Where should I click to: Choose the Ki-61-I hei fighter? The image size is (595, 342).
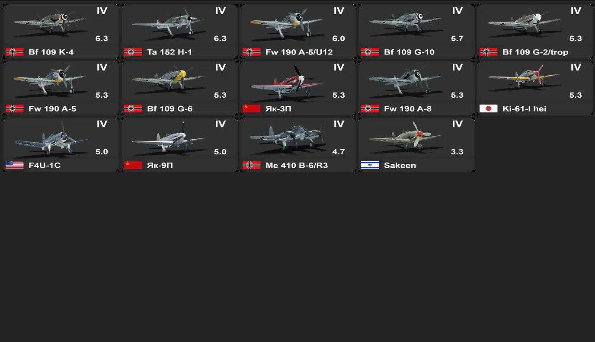point(535,88)
